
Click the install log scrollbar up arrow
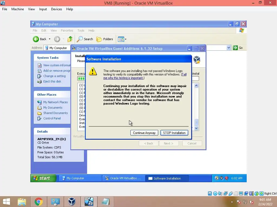click(x=196, y=85)
